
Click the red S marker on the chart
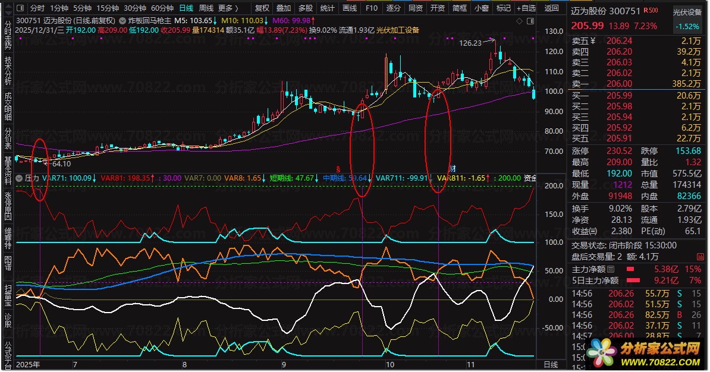339,169
